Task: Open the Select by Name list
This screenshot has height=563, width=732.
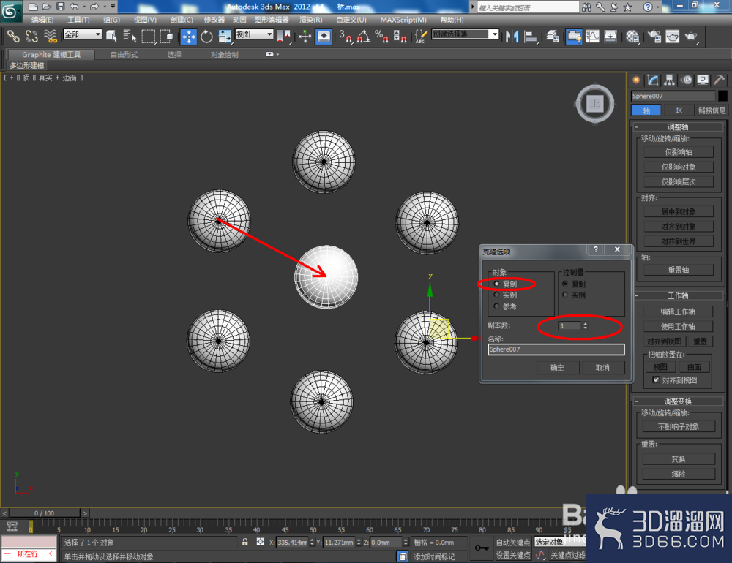Action: click(130, 37)
